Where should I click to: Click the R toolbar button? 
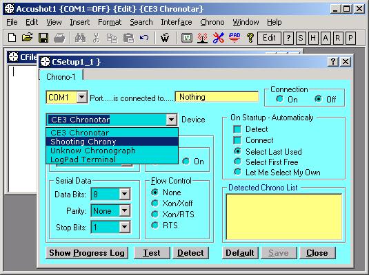[x=338, y=38]
